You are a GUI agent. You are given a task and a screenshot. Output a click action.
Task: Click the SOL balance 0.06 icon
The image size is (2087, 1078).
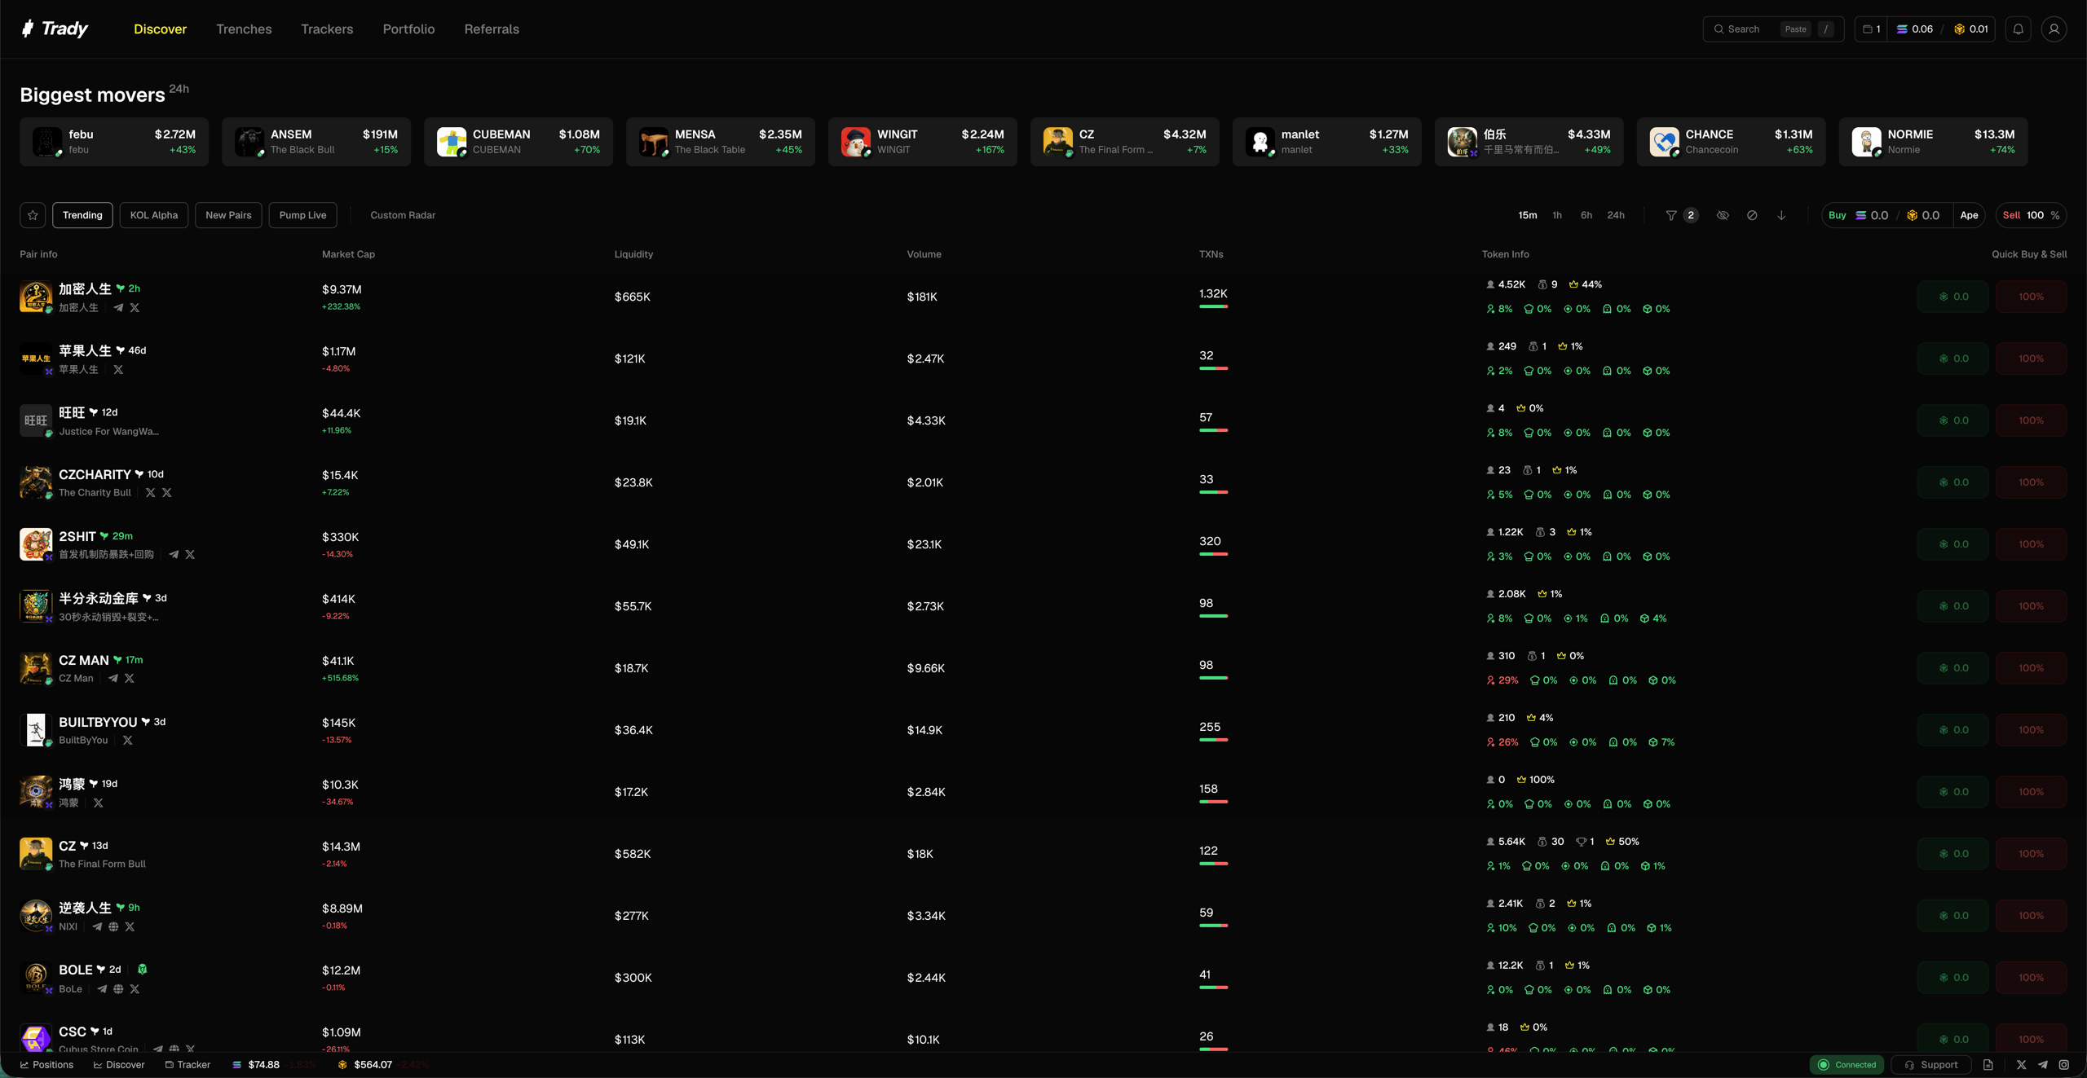click(x=1902, y=29)
